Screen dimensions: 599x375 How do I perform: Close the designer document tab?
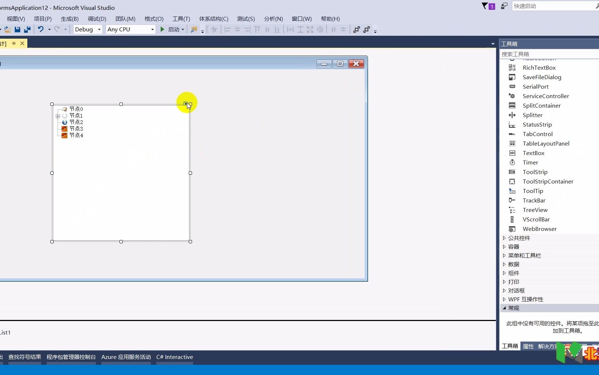(x=22, y=43)
